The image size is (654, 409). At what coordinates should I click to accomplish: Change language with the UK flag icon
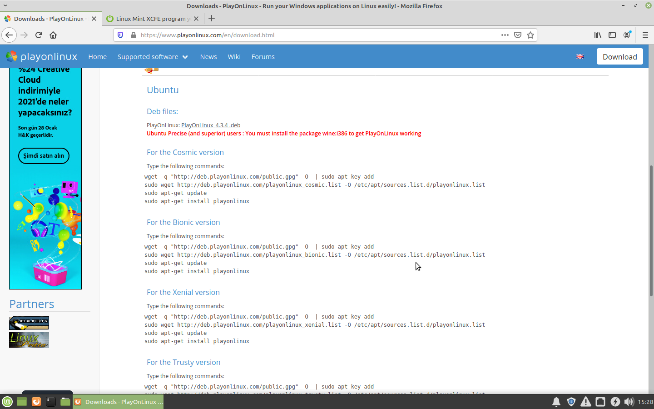[x=580, y=57]
